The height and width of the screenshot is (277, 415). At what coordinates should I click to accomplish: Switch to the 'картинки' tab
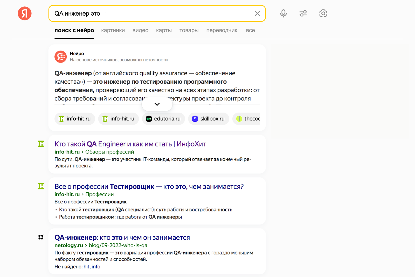(x=113, y=30)
